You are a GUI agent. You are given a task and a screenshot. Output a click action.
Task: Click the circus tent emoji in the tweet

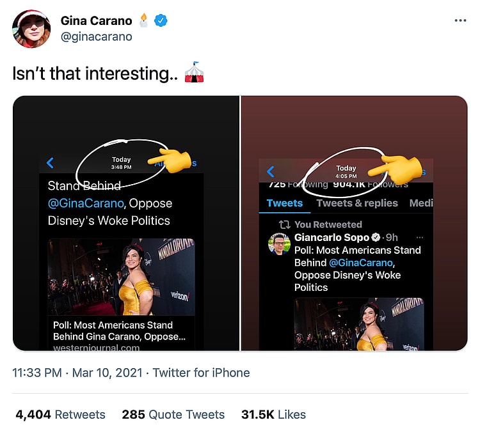click(x=194, y=73)
